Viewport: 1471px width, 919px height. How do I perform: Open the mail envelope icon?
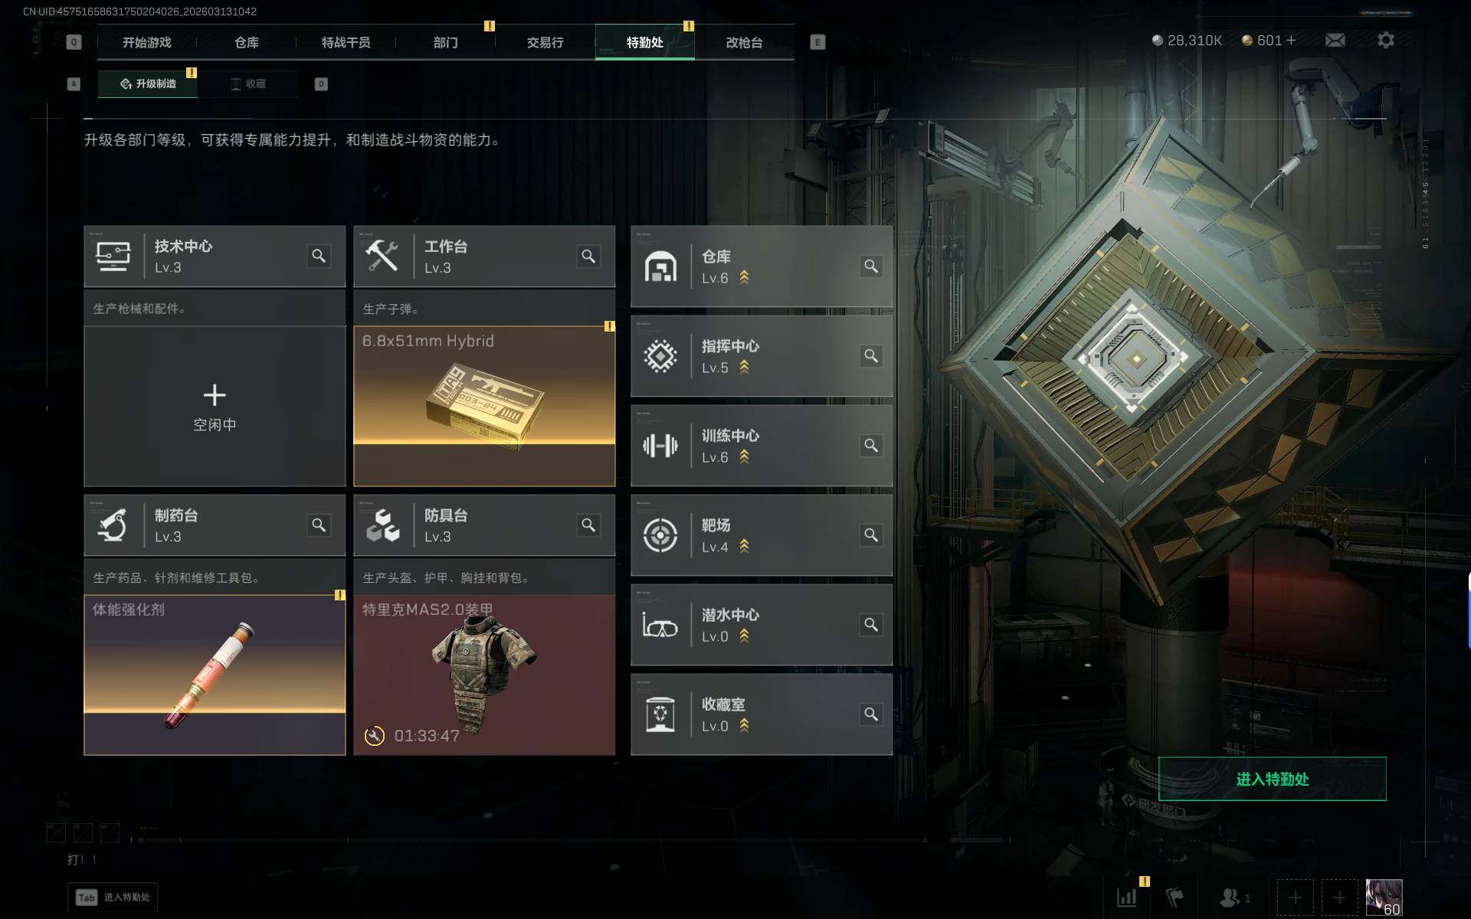pyautogui.click(x=1335, y=40)
